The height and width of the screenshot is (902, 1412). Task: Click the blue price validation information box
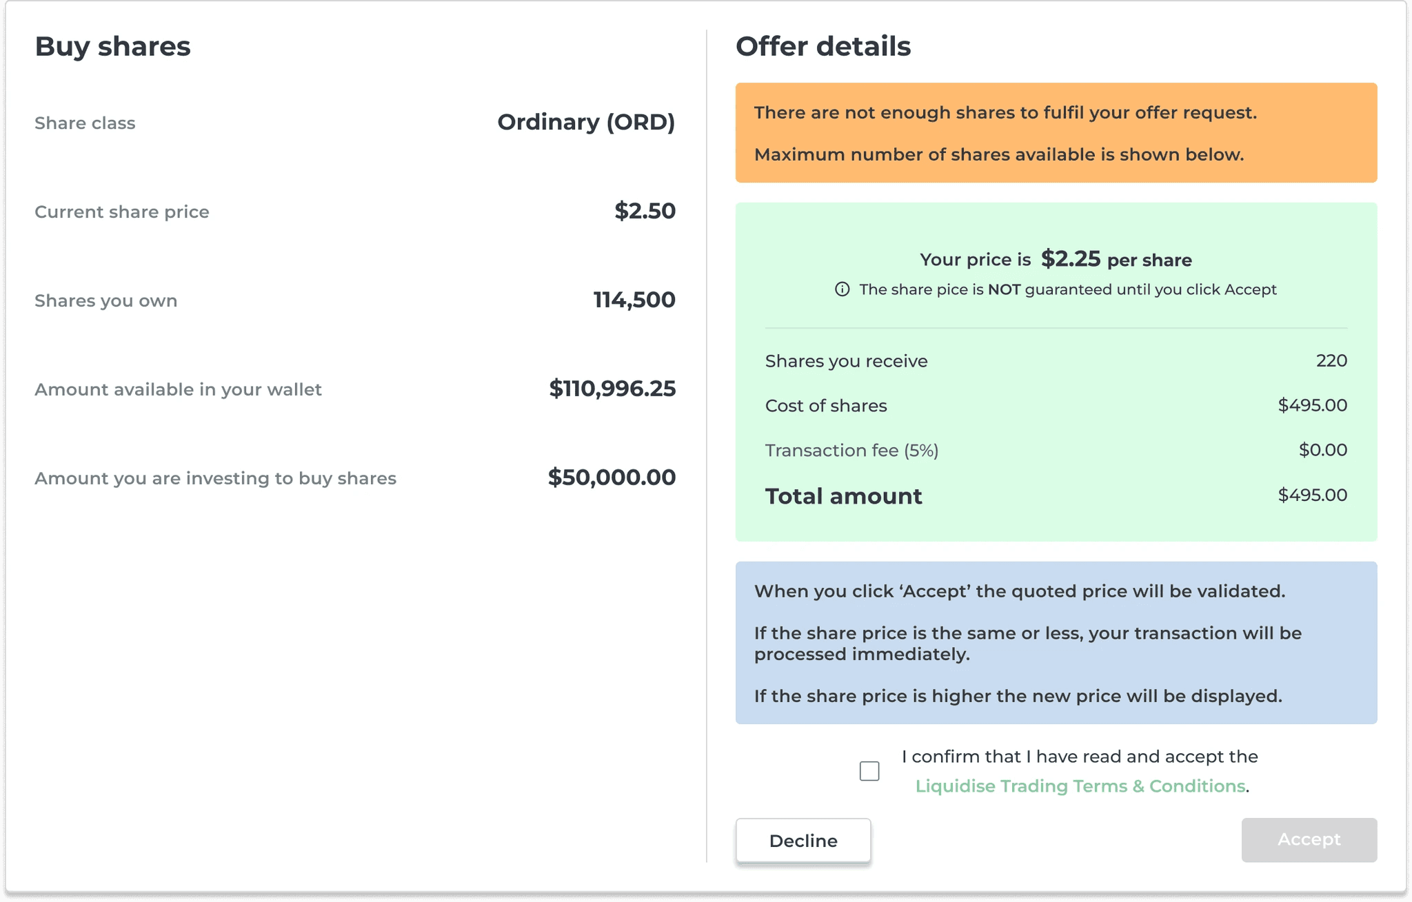1056,643
